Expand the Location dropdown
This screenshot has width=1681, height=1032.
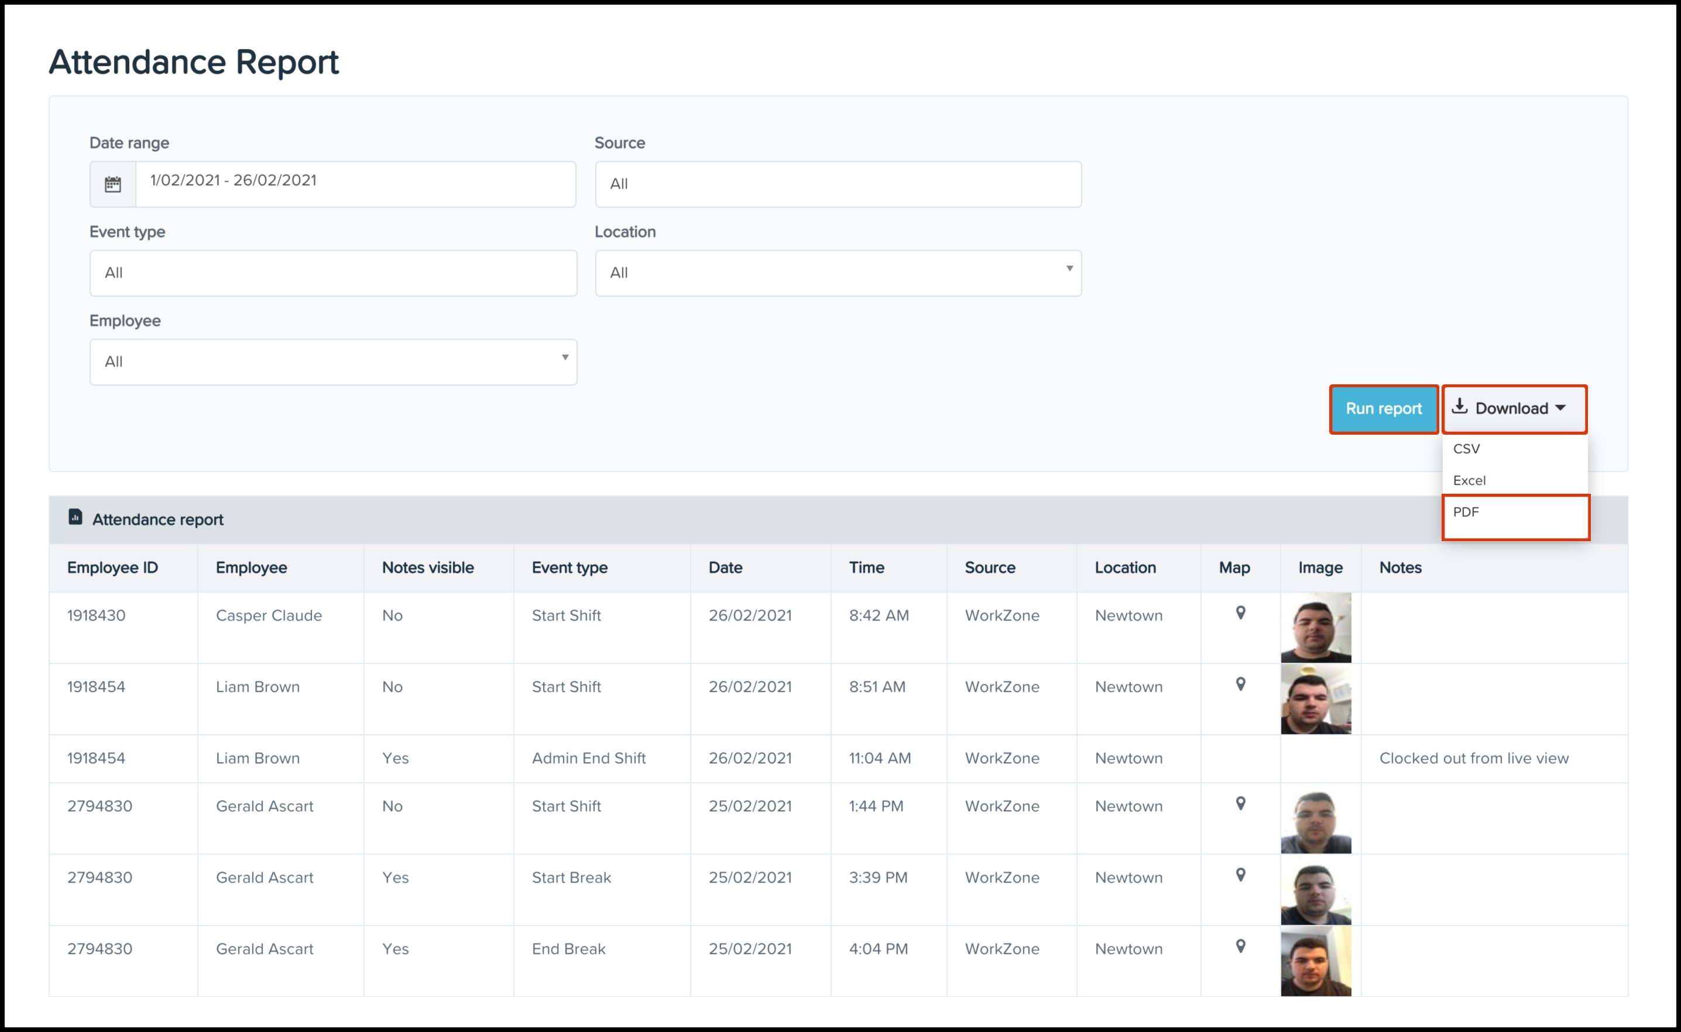[838, 273]
